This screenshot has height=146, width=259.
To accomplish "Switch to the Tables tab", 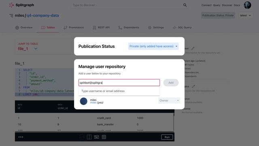I will tap(48, 28).
